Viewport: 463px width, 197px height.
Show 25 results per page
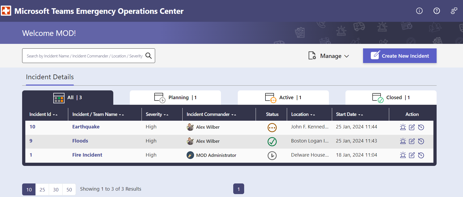(x=42, y=190)
